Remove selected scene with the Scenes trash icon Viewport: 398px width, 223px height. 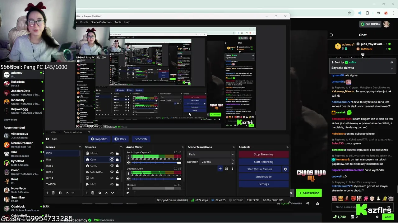(53, 193)
